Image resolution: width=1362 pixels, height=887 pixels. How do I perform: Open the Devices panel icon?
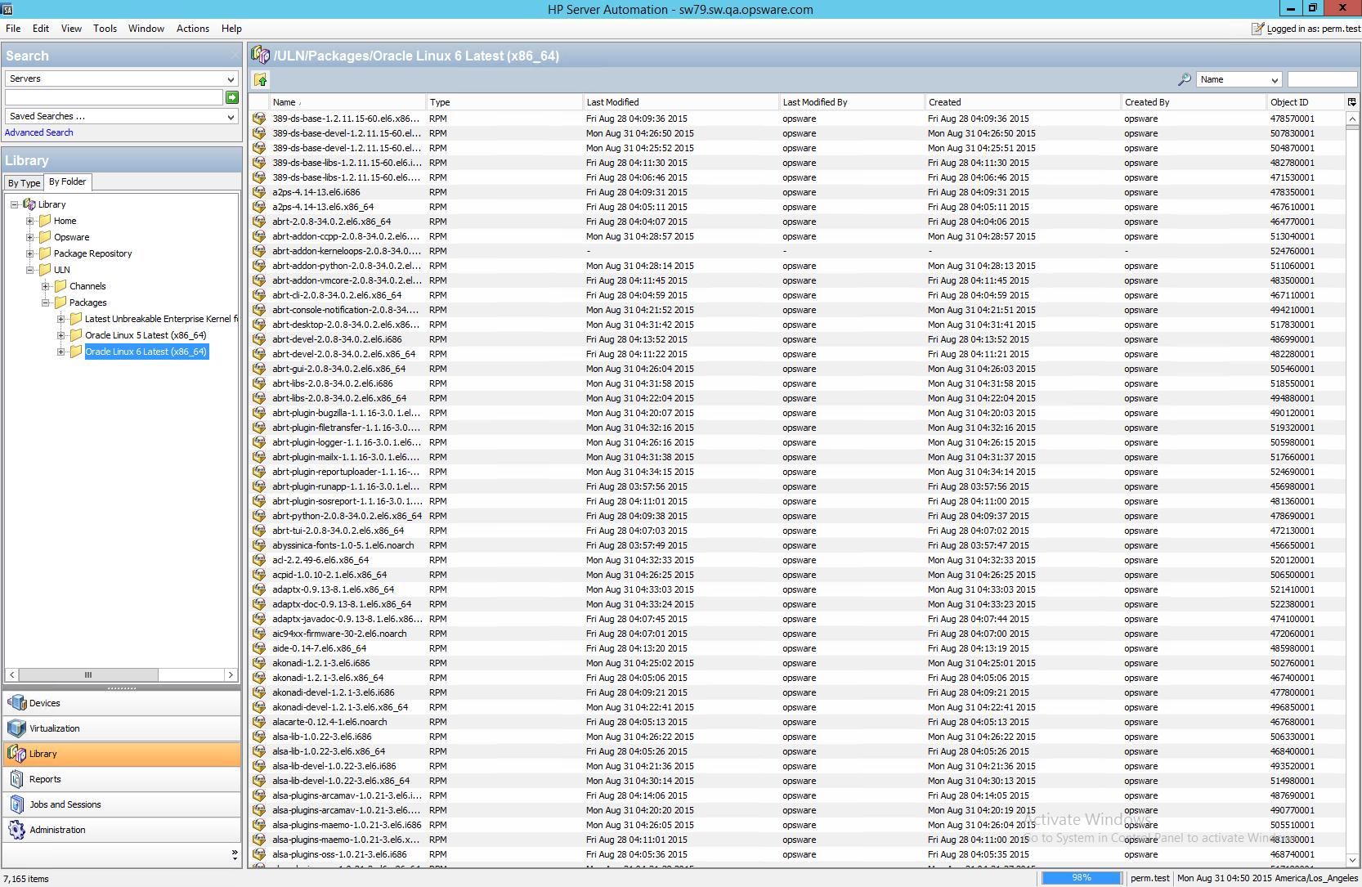(x=16, y=703)
